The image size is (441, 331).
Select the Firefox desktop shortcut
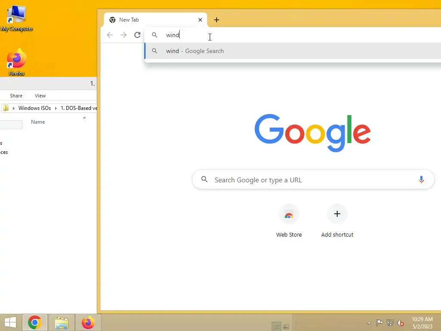click(16, 62)
